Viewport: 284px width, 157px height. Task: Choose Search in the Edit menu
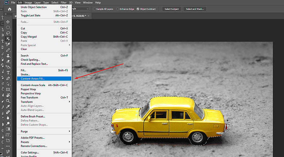[x=44, y=56]
